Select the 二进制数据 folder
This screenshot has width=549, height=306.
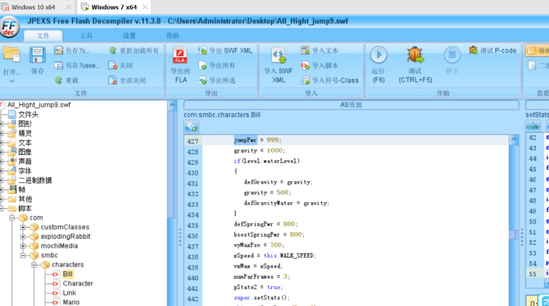point(35,181)
